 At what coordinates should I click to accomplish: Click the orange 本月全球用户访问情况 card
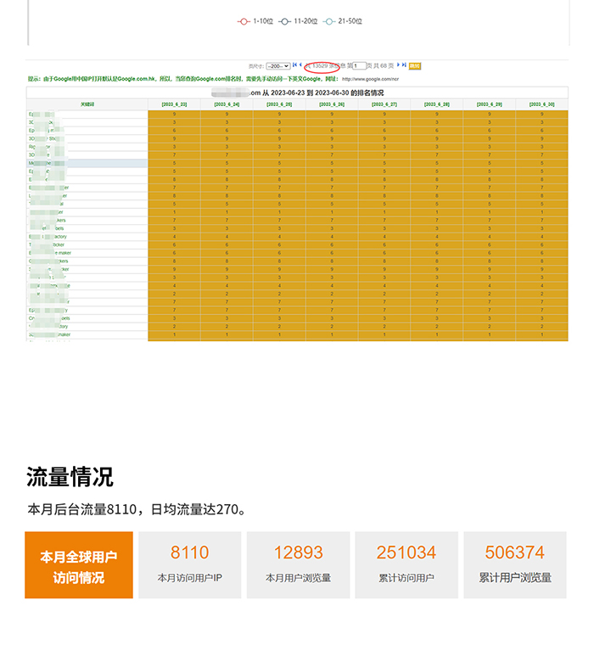click(x=79, y=565)
